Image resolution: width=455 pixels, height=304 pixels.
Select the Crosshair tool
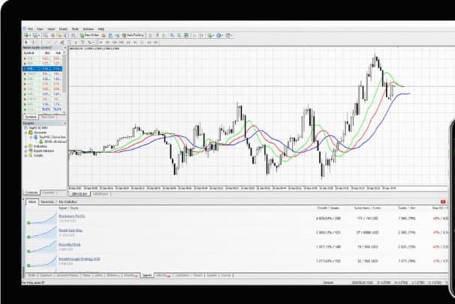(x=34, y=42)
